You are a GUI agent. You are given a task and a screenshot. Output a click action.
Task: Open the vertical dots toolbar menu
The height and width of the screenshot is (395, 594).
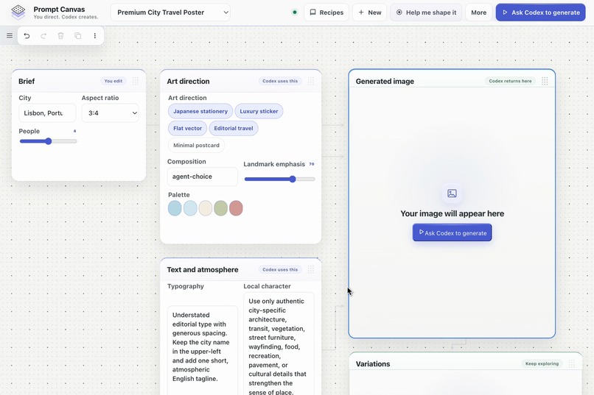pyautogui.click(x=95, y=35)
